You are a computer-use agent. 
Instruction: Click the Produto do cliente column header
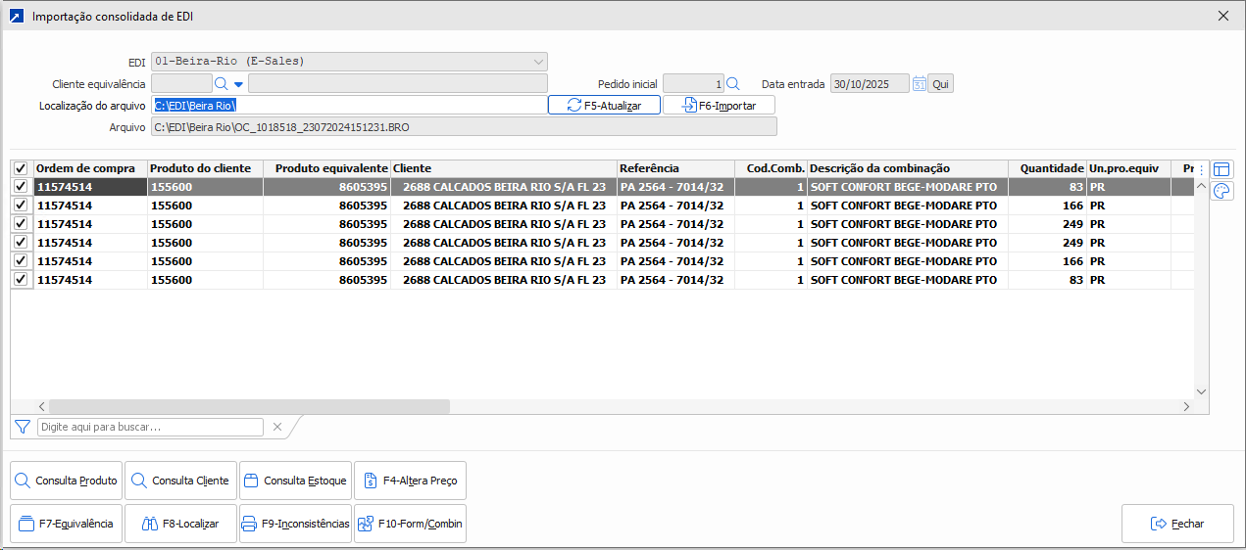[x=205, y=168]
